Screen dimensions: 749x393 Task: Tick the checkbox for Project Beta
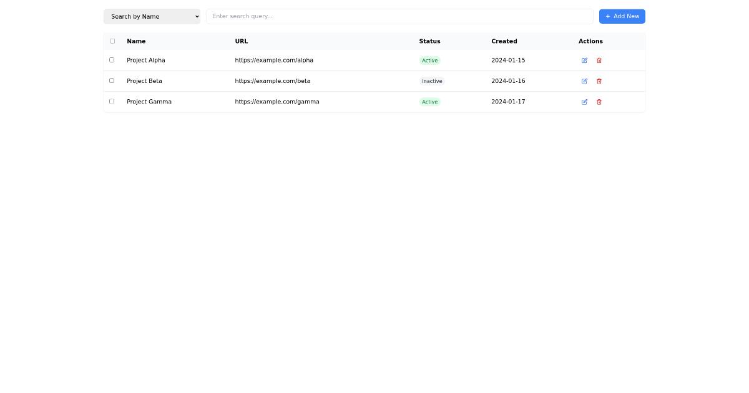point(112,80)
